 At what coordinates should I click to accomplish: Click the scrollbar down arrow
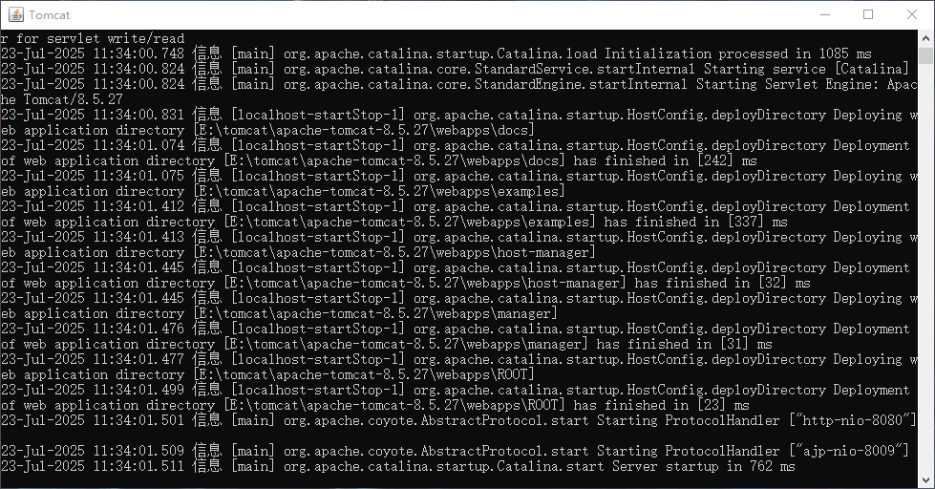tap(925, 479)
